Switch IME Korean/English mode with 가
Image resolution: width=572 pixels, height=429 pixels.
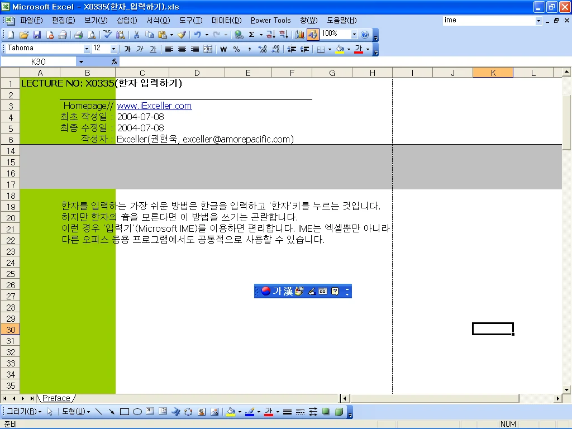[x=277, y=291]
